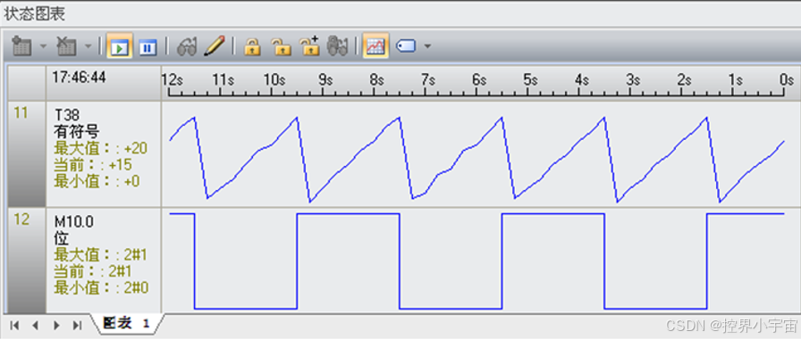Click the 0s mark on time ruler

pyautogui.click(x=787, y=80)
